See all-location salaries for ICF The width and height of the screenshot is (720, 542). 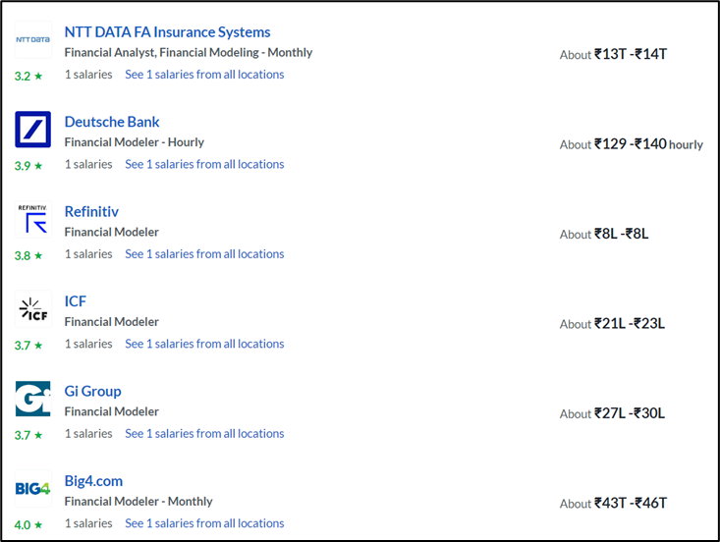point(204,344)
